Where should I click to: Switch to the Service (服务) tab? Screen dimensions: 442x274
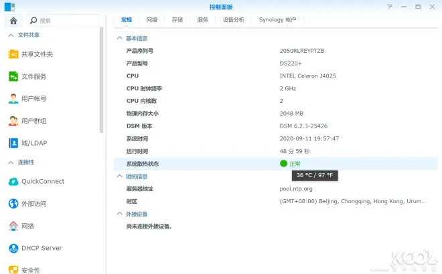202,19
